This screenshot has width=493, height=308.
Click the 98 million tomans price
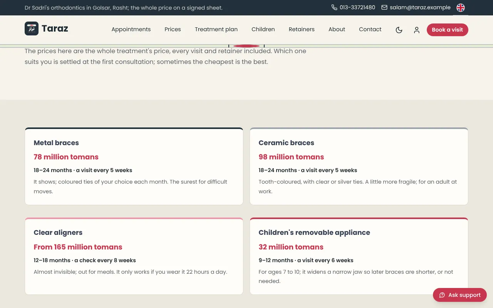coord(291,157)
